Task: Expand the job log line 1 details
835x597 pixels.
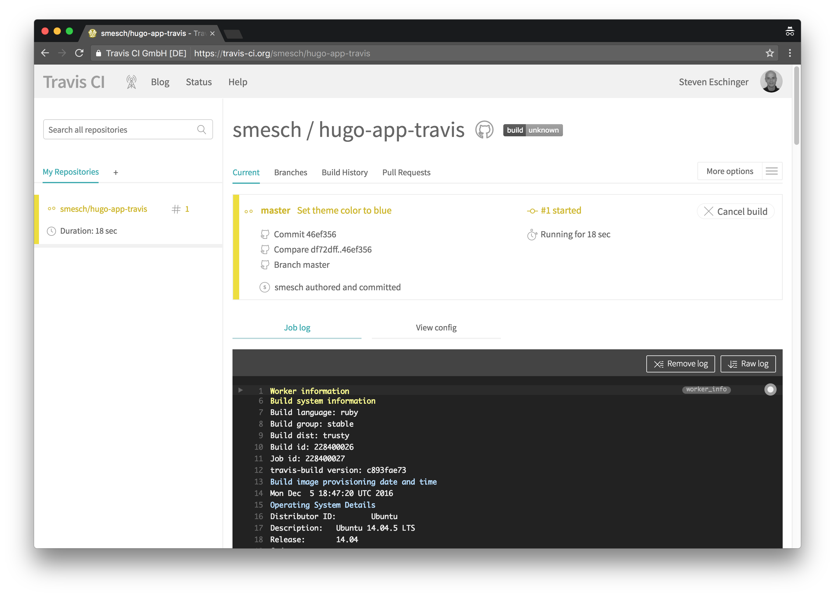Action: tap(240, 390)
